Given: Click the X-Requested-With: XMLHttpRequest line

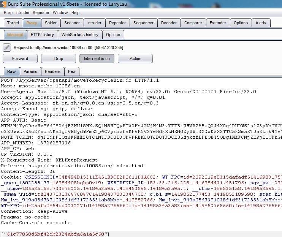Looking at the screenshot, I should 49,160.
